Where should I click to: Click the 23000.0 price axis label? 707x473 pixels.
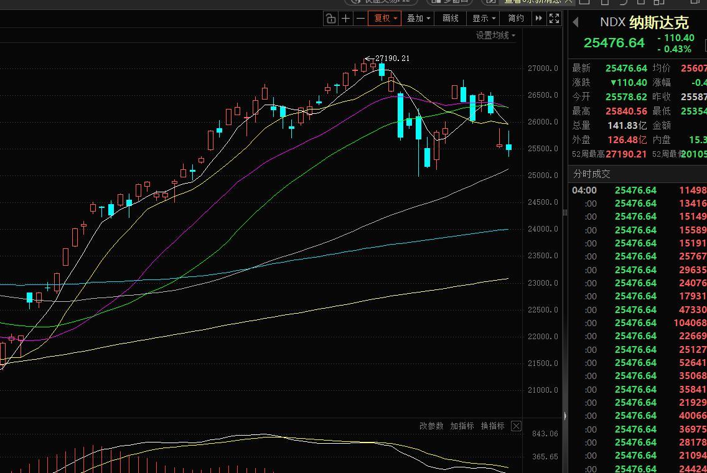pyautogui.click(x=543, y=283)
